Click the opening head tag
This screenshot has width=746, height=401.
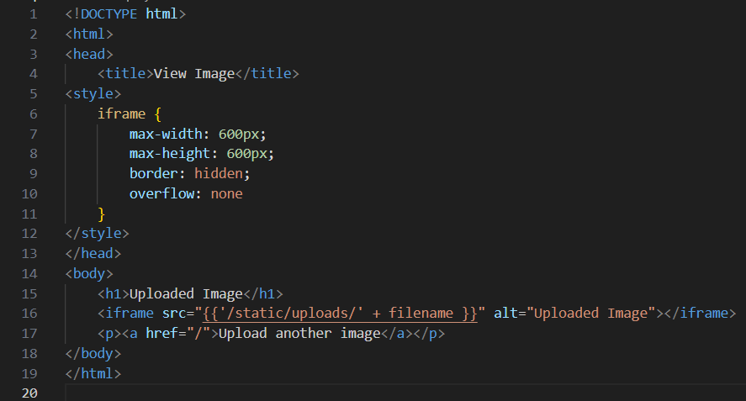(x=89, y=55)
